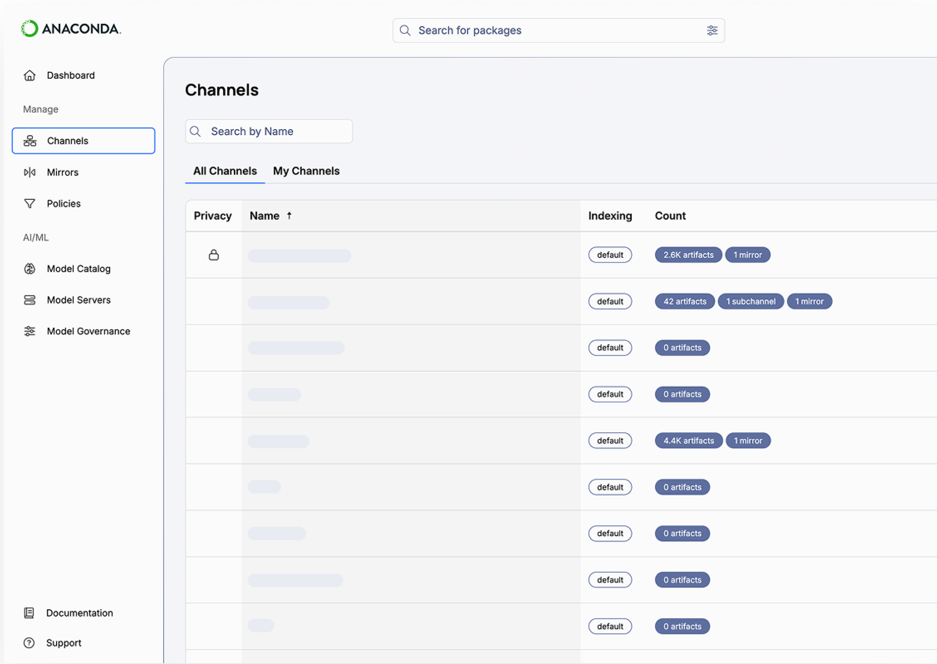Image resolution: width=937 pixels, height=664 pixels.
Task: Click the lock privacy icon in first row
Action: point(214,255)
